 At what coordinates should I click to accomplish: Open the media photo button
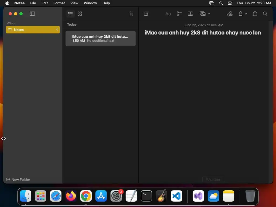coord(203,13)
